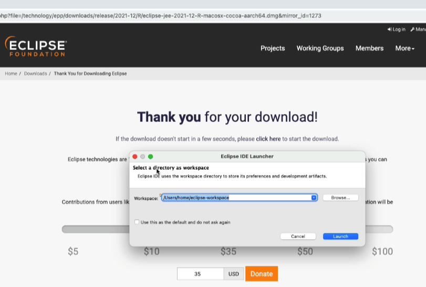Select the $100 donation amount label

coord(382,251)
